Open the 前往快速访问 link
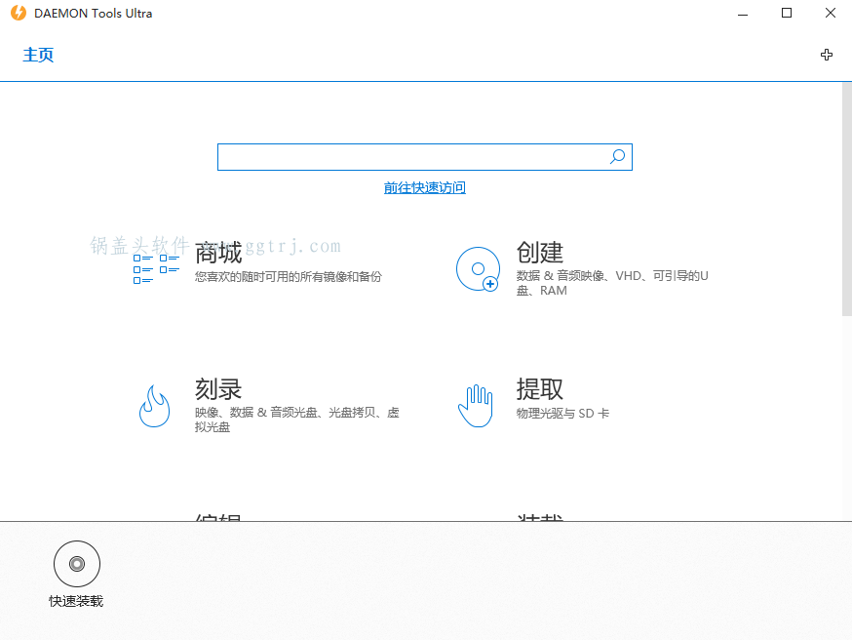 425,187
